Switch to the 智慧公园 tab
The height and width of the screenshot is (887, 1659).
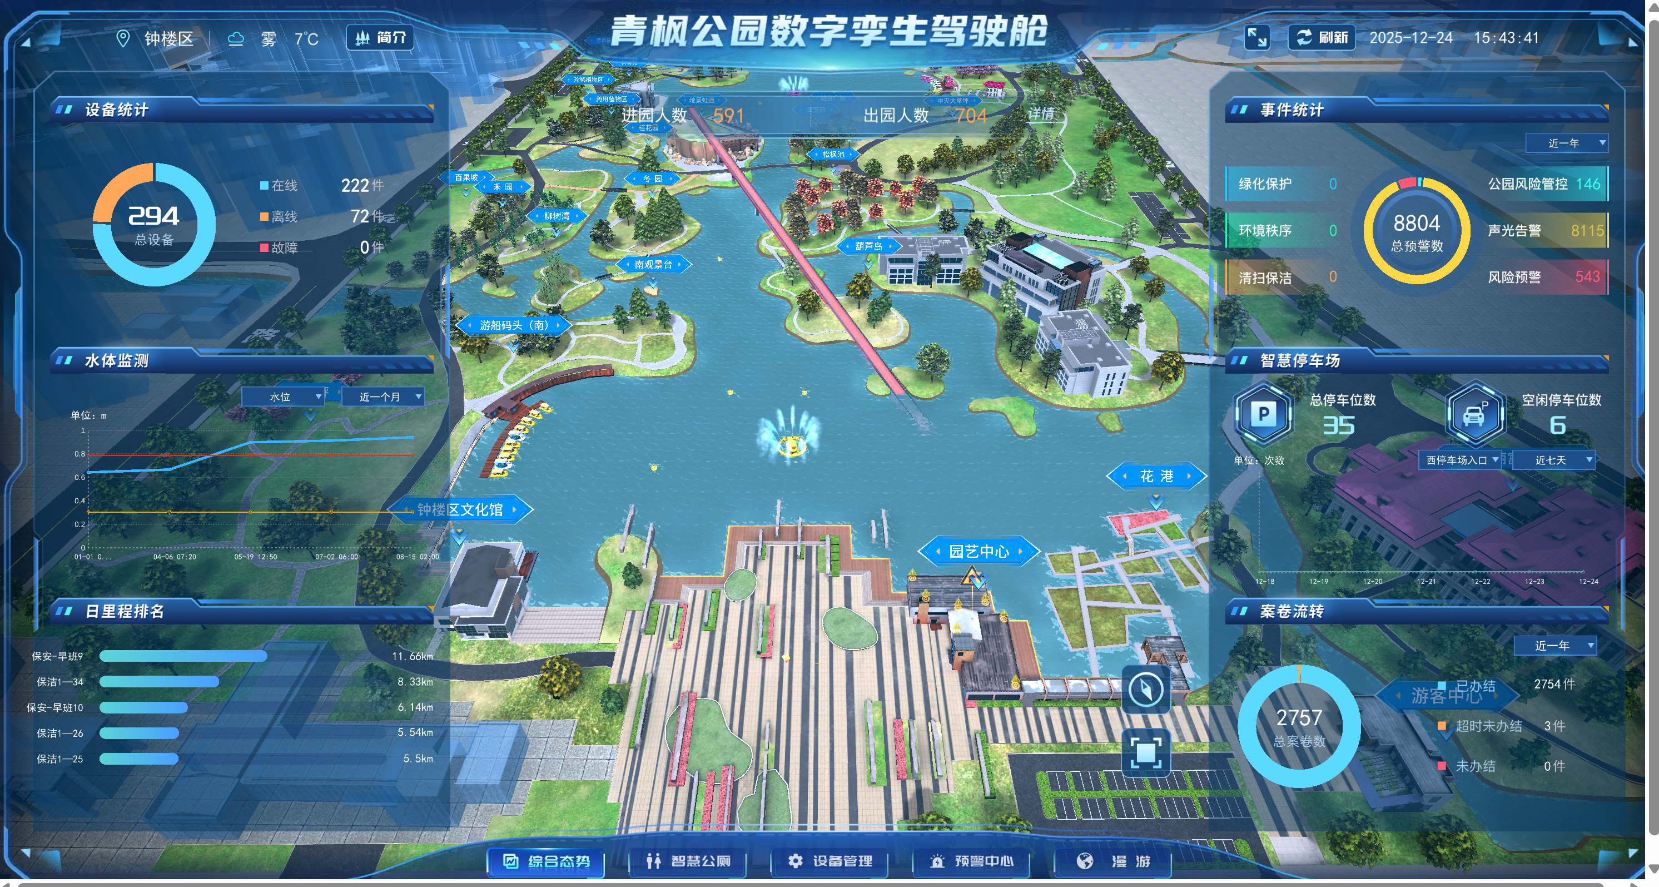[687, 862]
